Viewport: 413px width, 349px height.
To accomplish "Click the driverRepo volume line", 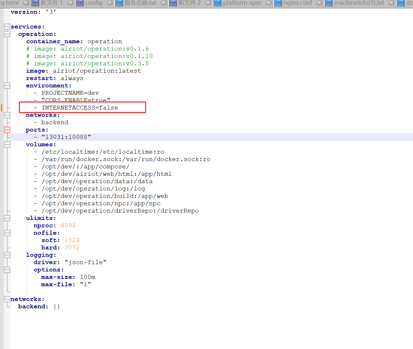I will (x=116, y=211).
